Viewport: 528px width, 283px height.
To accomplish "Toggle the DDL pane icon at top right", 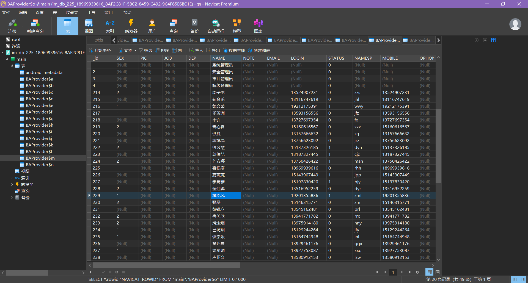I will click(x=485, y=40).
